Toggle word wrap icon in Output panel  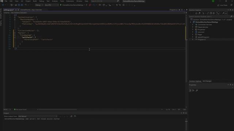coord(75,116)
